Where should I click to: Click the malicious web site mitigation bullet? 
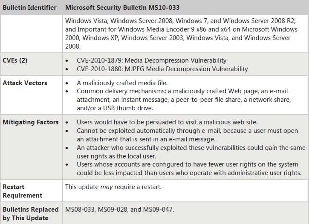point(167,122)
